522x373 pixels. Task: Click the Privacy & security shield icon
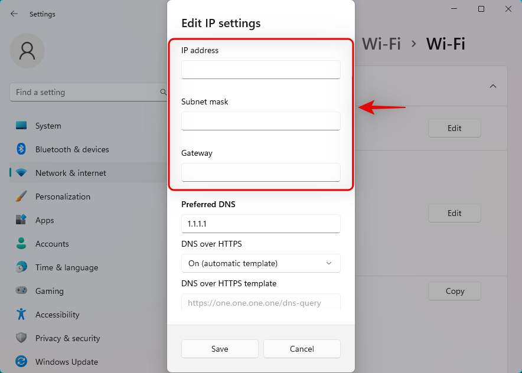[x=21, y=338]
